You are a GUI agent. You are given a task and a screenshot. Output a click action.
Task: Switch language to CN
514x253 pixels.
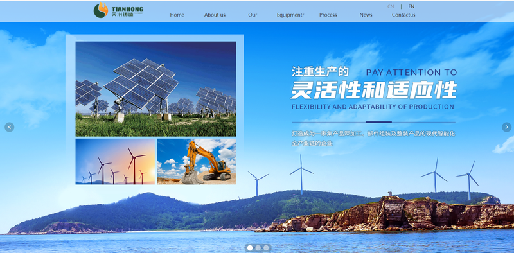click(x=391, y=6)
